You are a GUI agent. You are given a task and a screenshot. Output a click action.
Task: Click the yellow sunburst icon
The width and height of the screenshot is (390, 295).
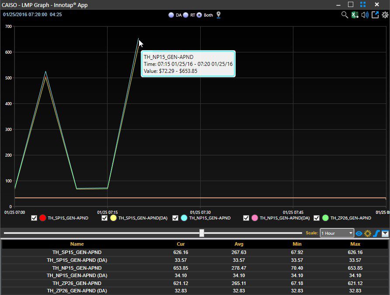[368, 233]
